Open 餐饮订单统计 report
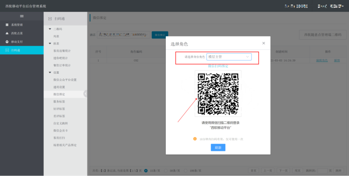Viewport: 349px width, 176px height. 62,65
